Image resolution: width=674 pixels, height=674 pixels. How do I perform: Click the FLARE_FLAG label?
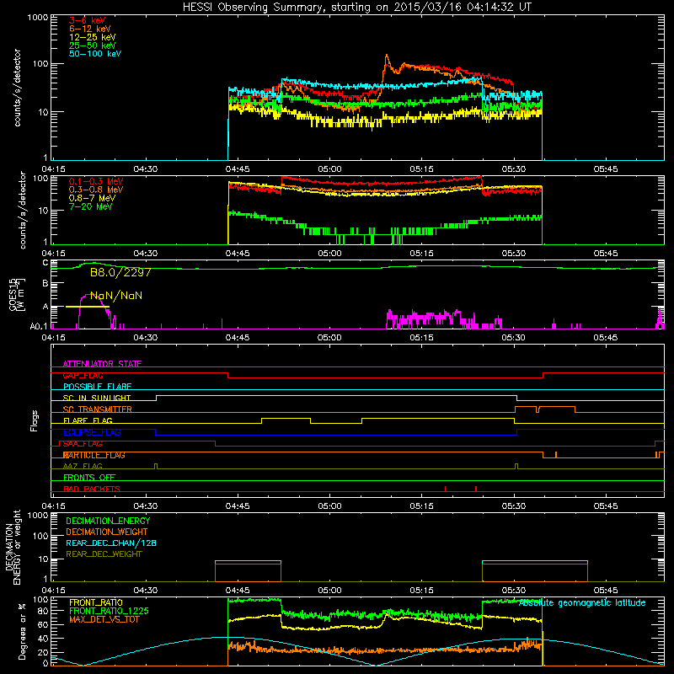[88, 420]
